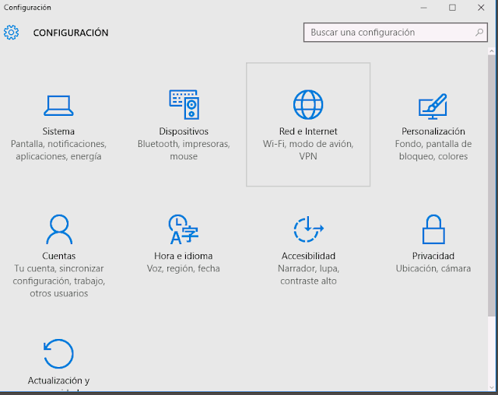Image resolution: width=498 pixels, height=395 pixels.
Task: Click the search magnifier icon
Action: pos(479,33)
